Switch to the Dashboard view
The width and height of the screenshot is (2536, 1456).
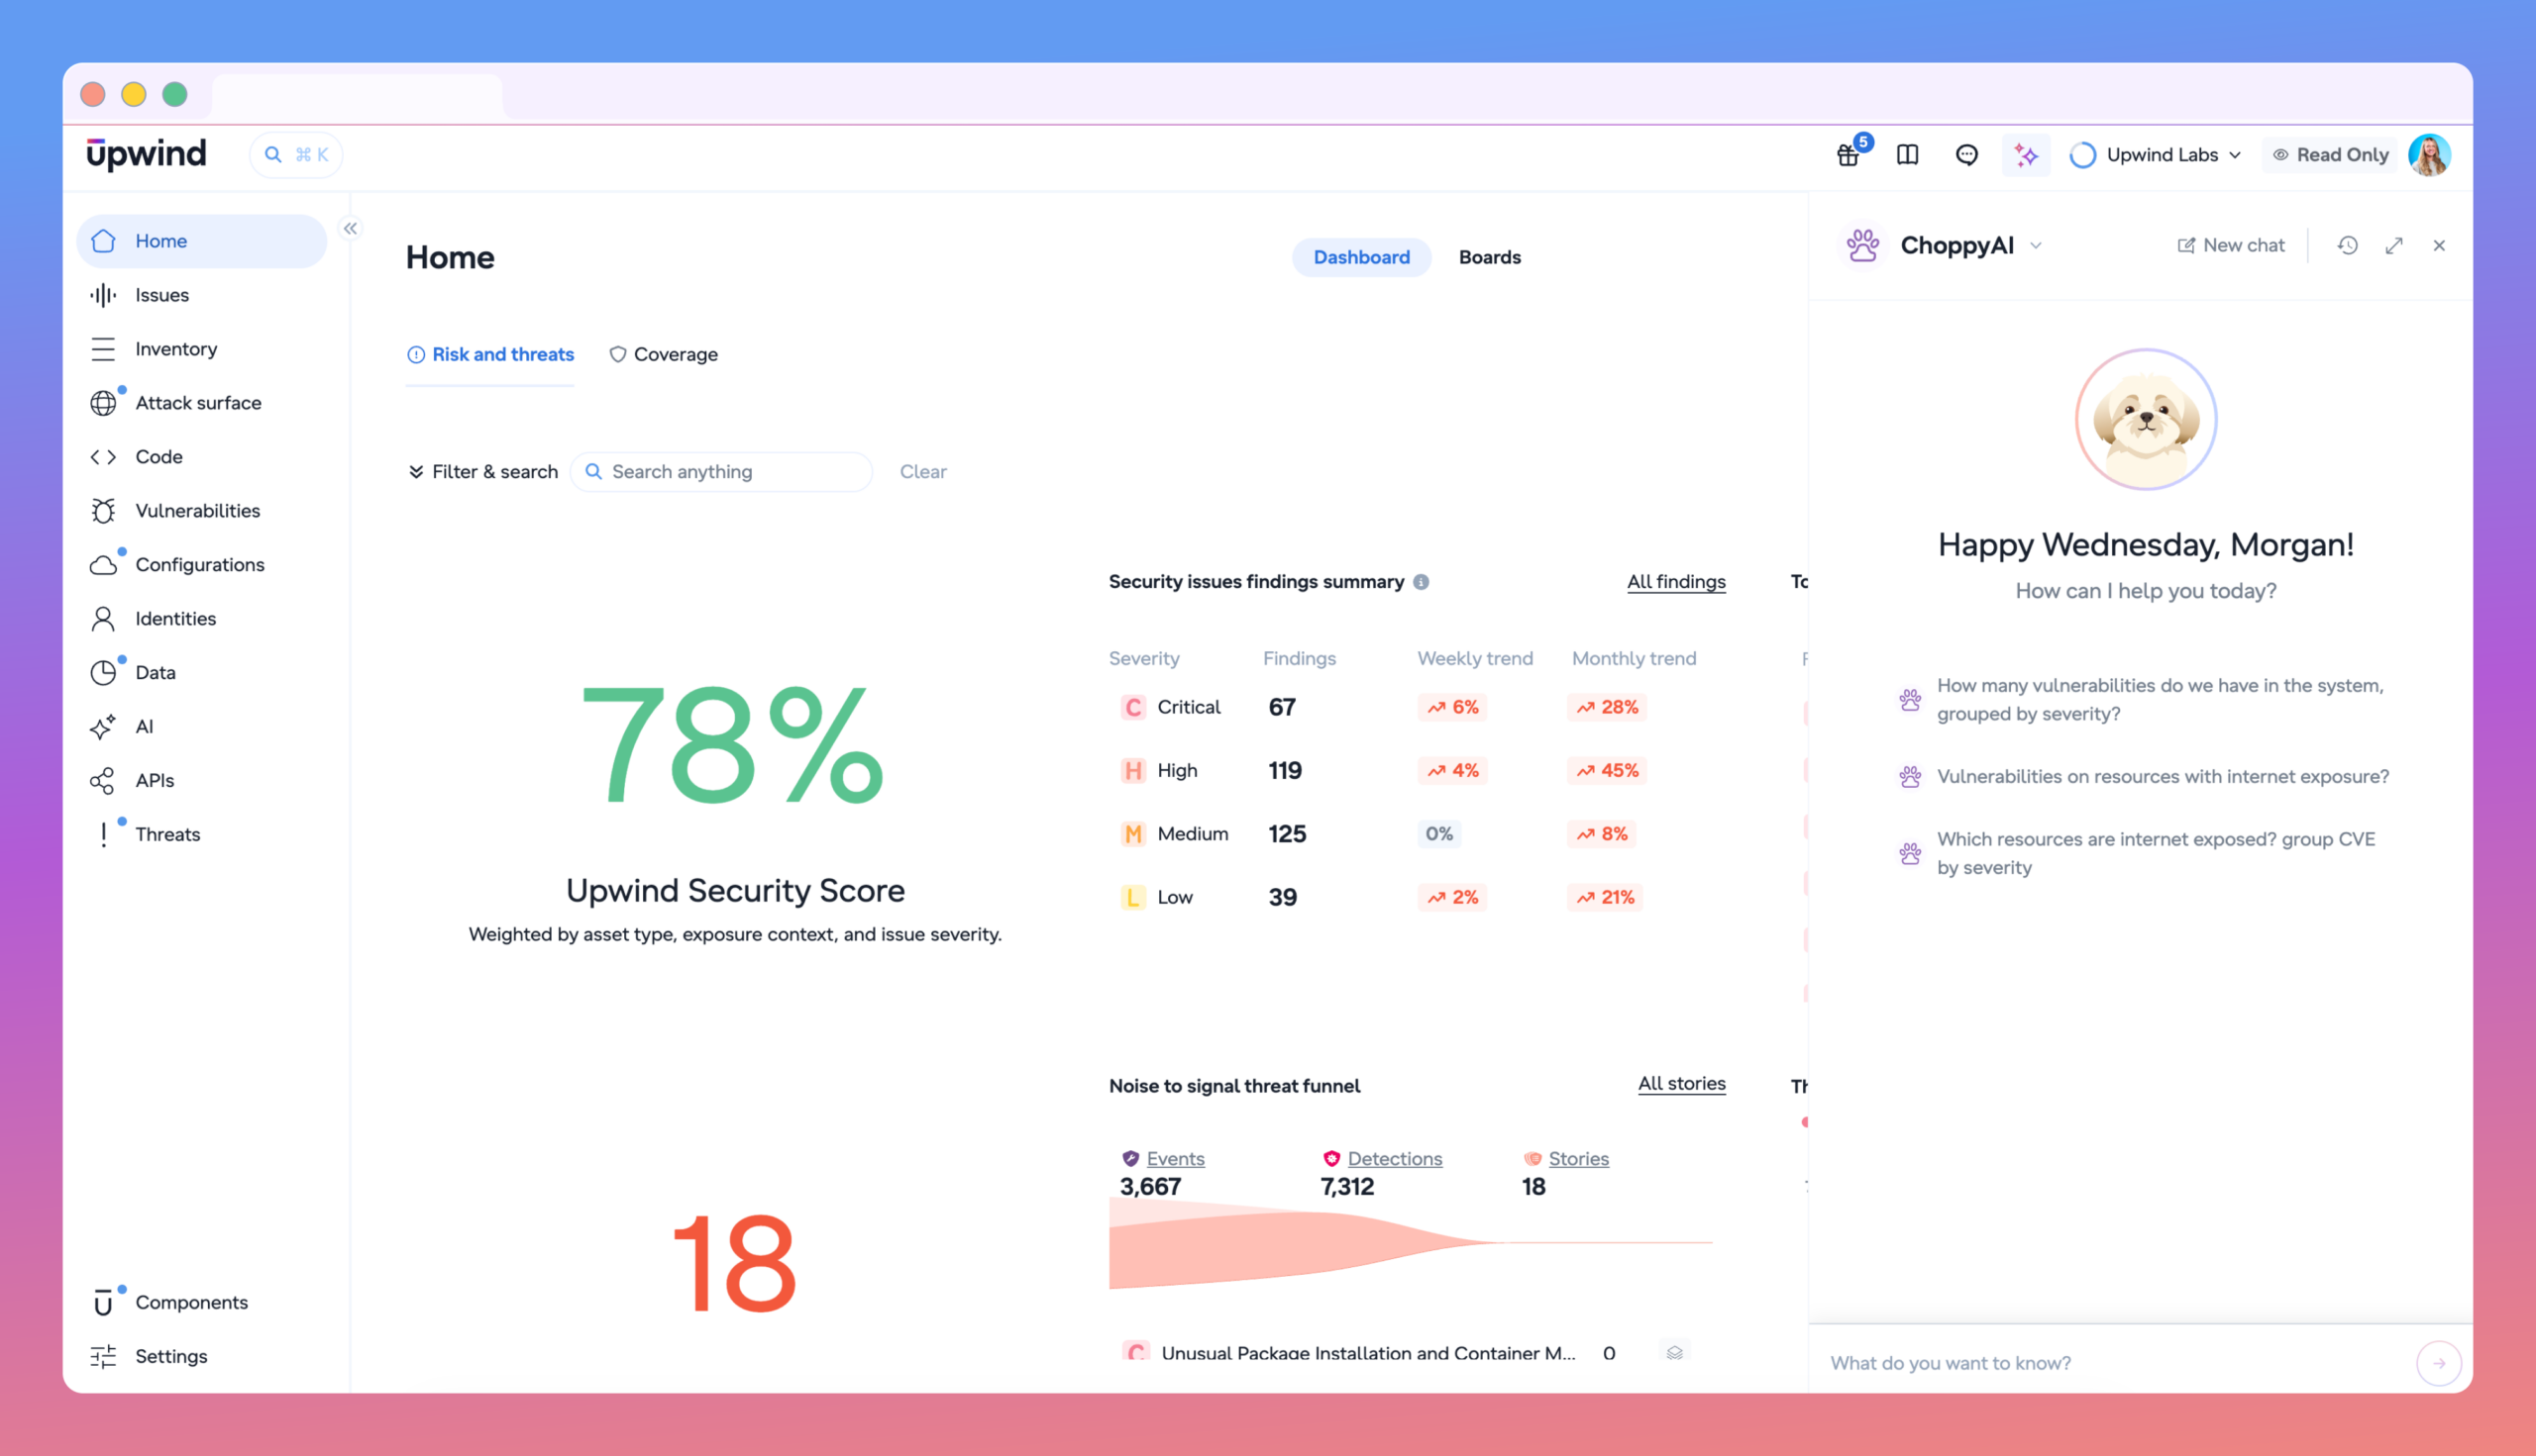[x=1361, y=258]
